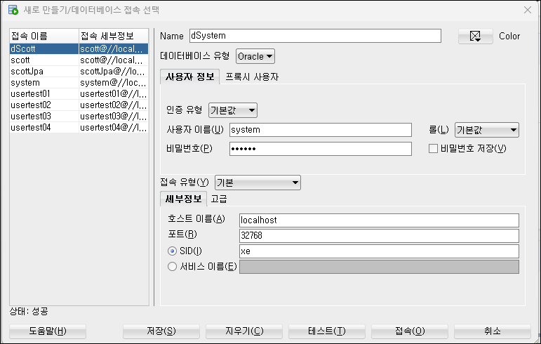Select the scott connection row

click(79, 60)
